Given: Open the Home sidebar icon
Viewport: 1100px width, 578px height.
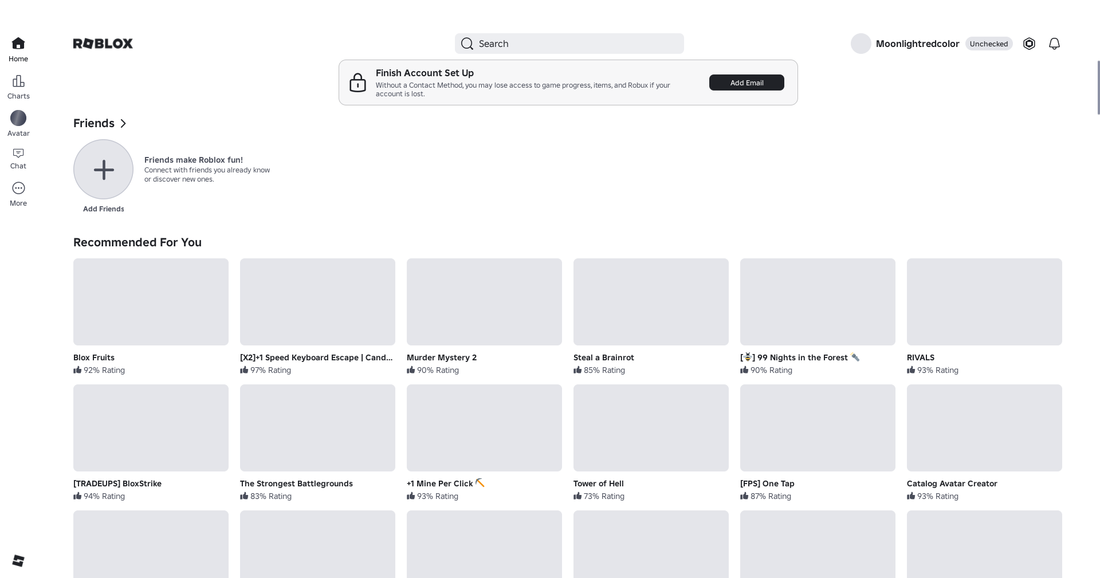Looking at the screenshot, I should (18, 44).
